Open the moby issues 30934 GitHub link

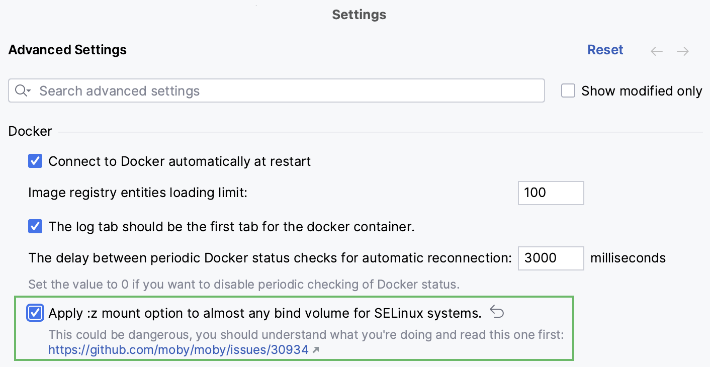click(x=179, y=350)
